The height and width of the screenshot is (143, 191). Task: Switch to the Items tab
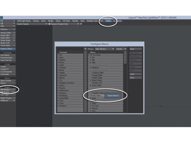tap(44, 21)
